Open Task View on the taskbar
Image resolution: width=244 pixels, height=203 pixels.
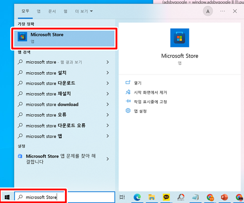[122, 197]
